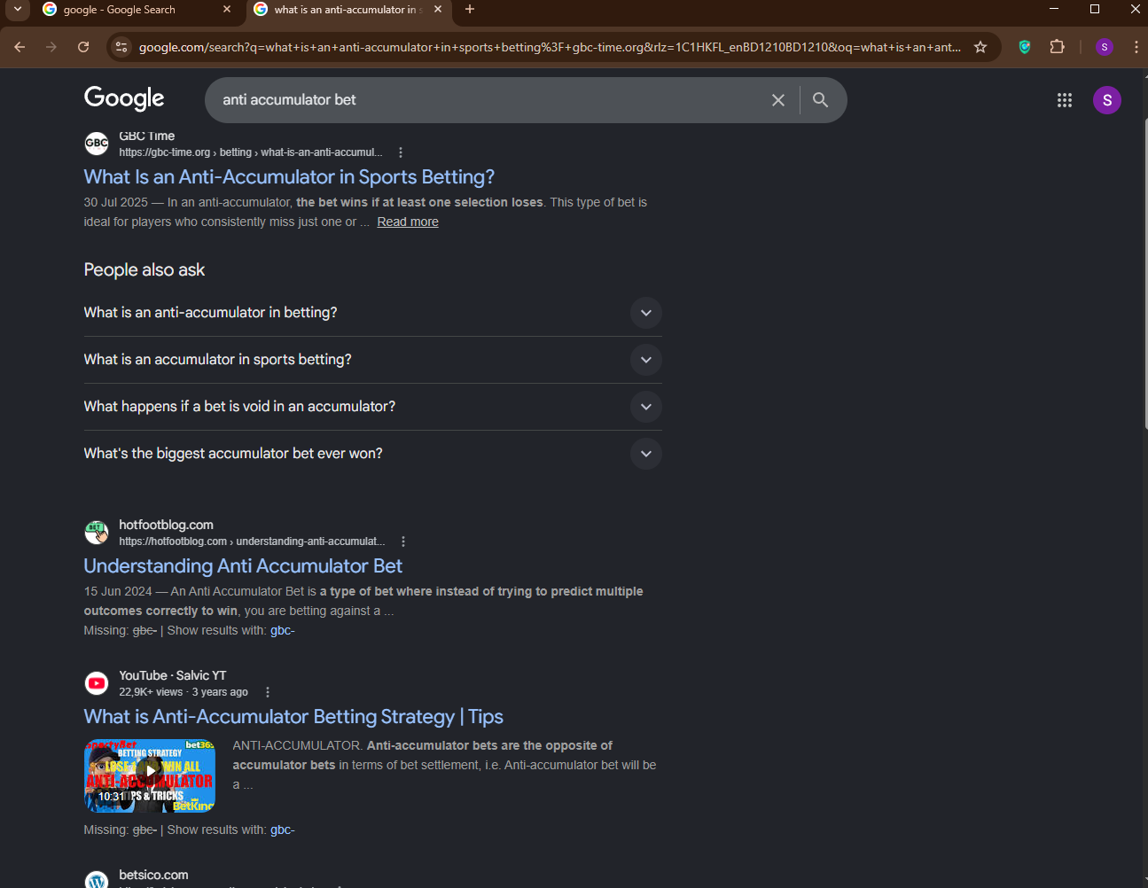This screenshot has height=888, width=1148.
Task: Click the browser address bar URL
Action: tap(550, 47)
